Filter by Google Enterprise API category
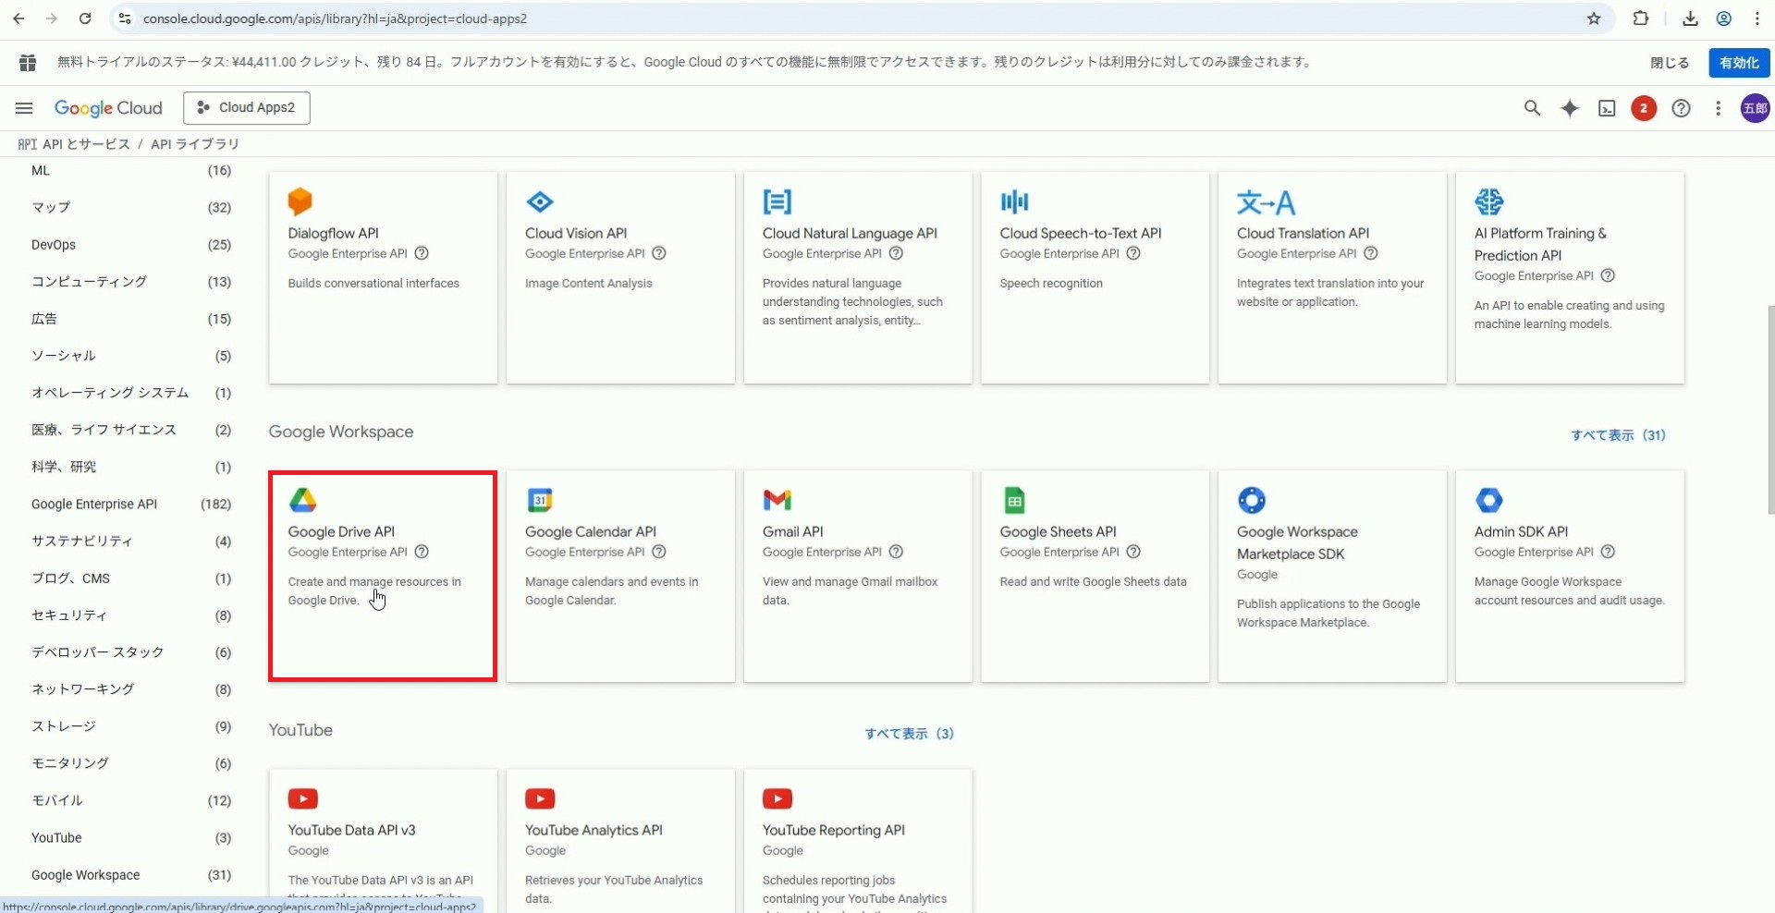The width and height of the screenshot is (1775, 913). click(94, 505)
